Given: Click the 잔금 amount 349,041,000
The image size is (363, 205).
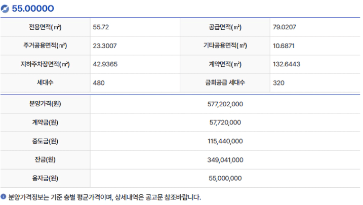Looking at the screenshot, I should pyautogui.click(x=225, y=160).
